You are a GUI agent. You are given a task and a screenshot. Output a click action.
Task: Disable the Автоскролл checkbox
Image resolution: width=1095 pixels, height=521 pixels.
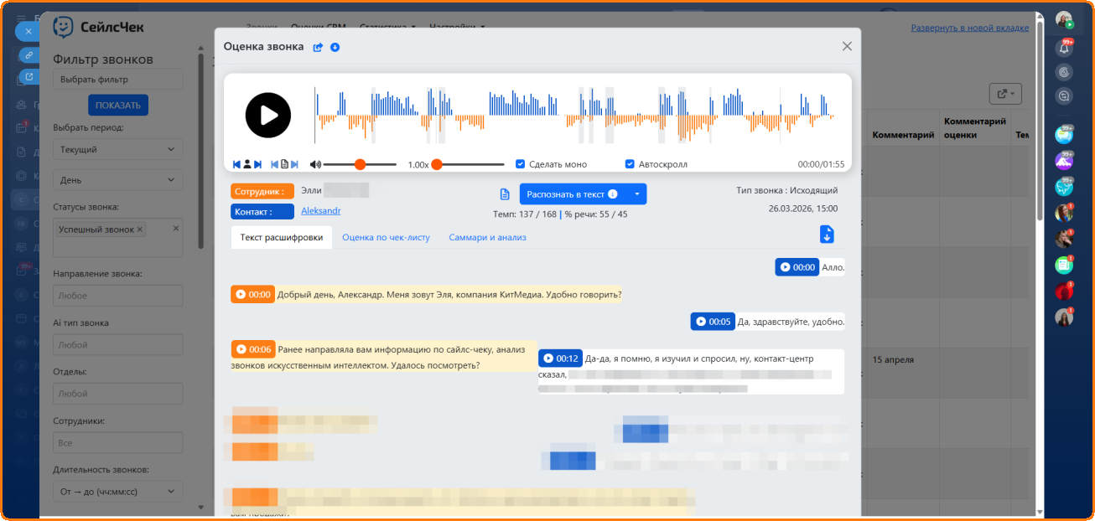click(x=630, y=164)
